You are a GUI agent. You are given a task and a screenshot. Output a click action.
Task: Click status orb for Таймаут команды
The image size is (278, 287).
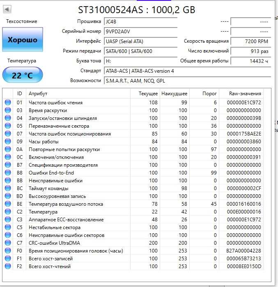pyautogui.click(x=8, y=188)
